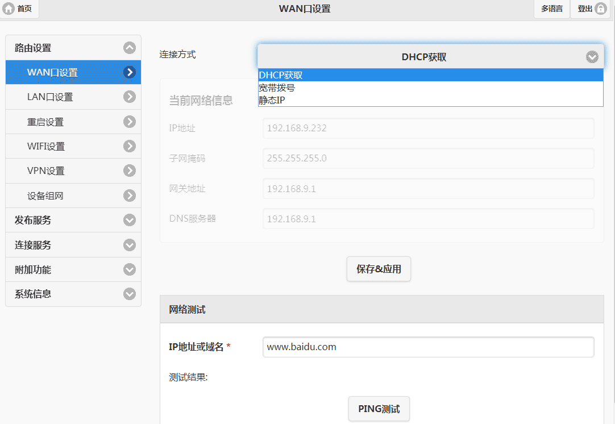The image size is (615, 424).
Task: Expand the 发布服务 section
Action: [x=130, y=220]
